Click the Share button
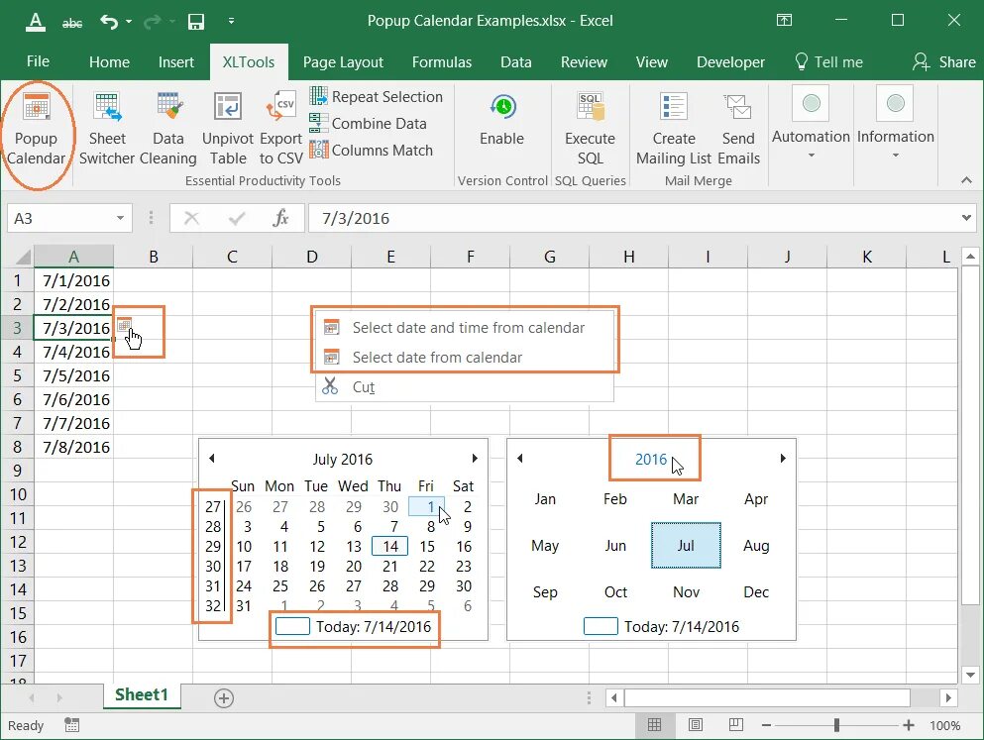The width and height of the screenshot is (984, 740). (943, 62)
